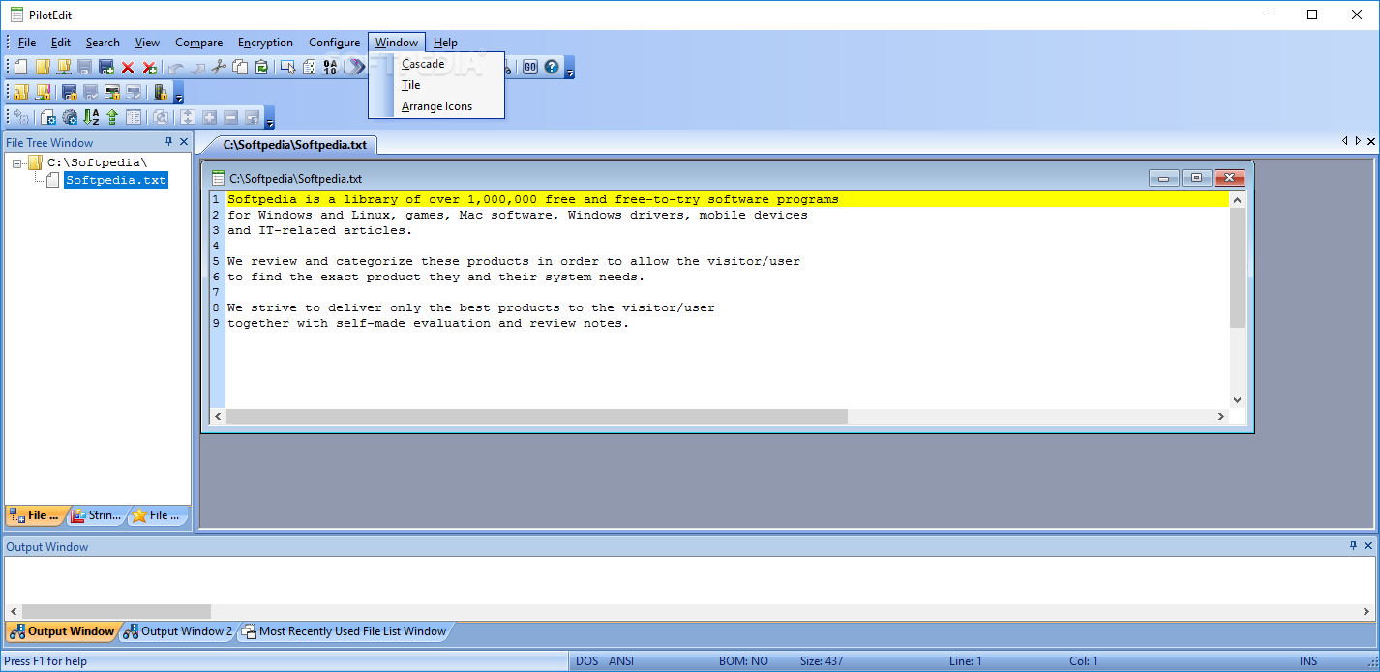The height and width of the screenshot is (672, 1380).
Task: Click the page with gear icon
Action: pos(47,117)
